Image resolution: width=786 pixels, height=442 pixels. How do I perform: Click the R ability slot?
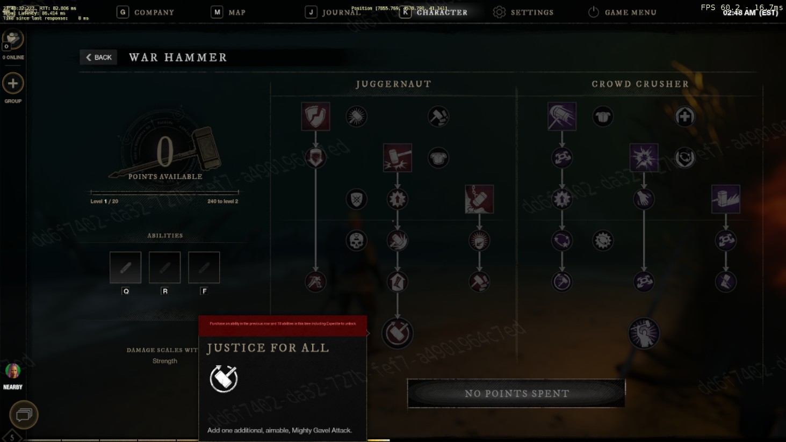165,267
